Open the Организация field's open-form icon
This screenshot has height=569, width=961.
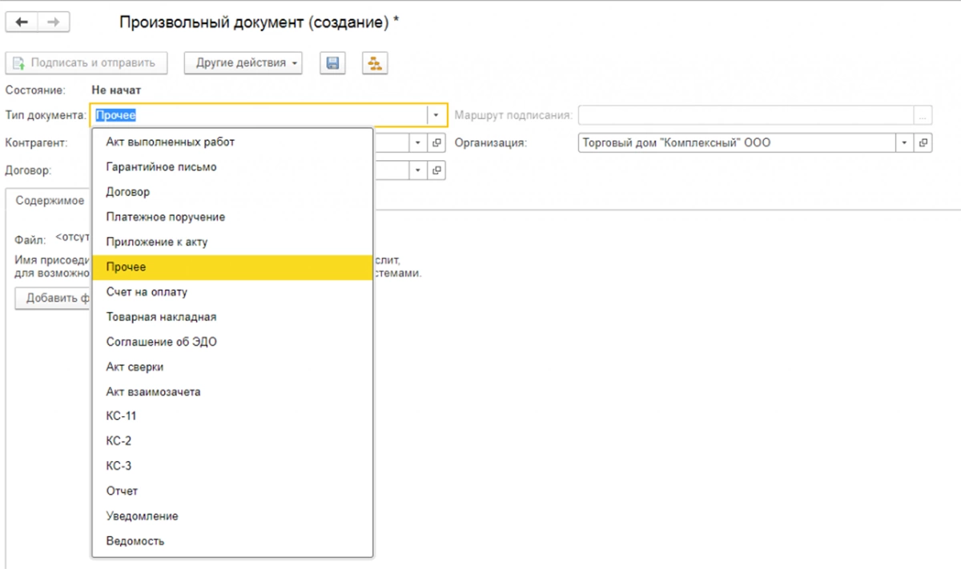pyautogui.click(x=923, y=143)
